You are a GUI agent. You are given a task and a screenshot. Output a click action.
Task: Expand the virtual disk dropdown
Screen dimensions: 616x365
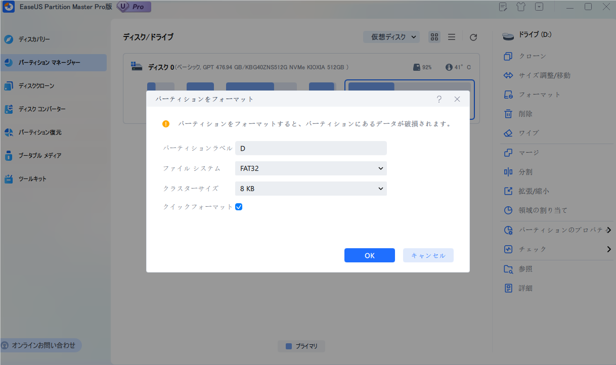pyautogui.click(x=391, y=37)
